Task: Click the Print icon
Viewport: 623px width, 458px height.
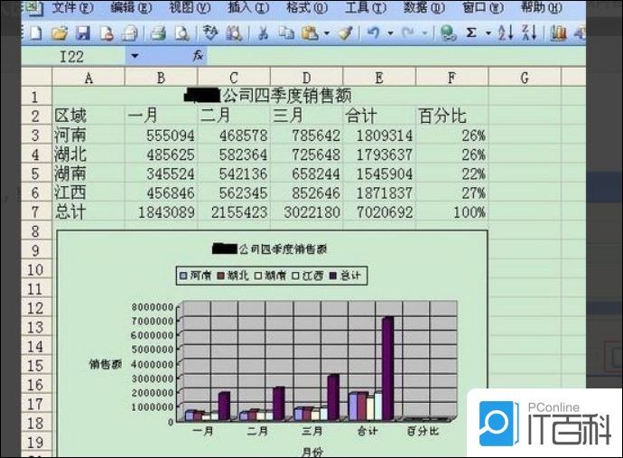Action: 158,33
